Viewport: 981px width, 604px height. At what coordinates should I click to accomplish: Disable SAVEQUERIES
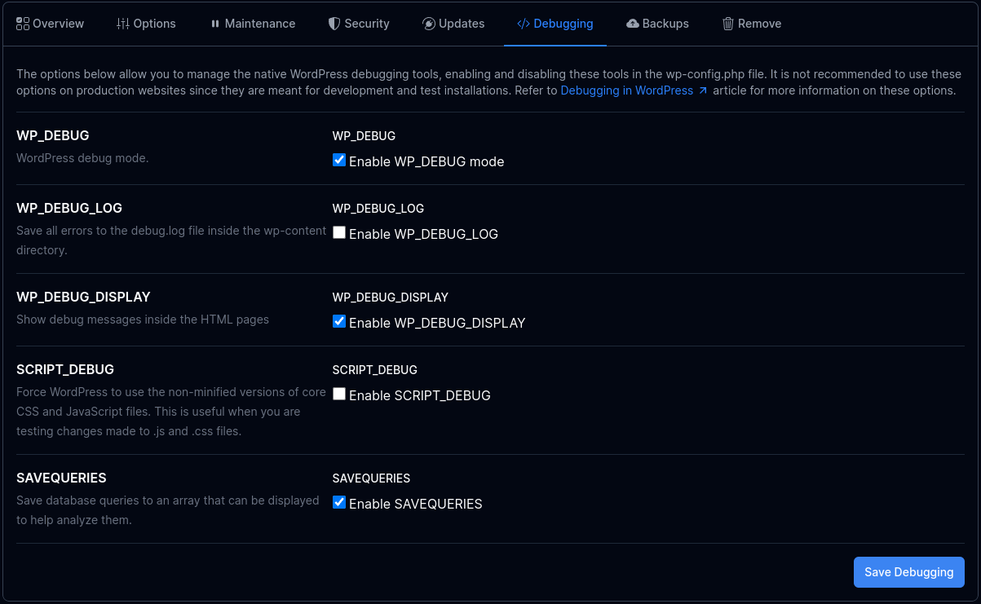pos(338,502)
